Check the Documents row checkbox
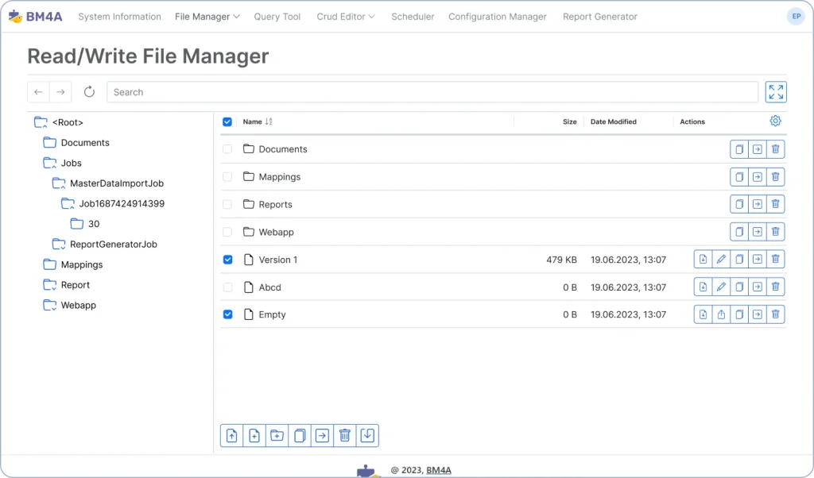The image size is (814, 478). click(227, 149)
